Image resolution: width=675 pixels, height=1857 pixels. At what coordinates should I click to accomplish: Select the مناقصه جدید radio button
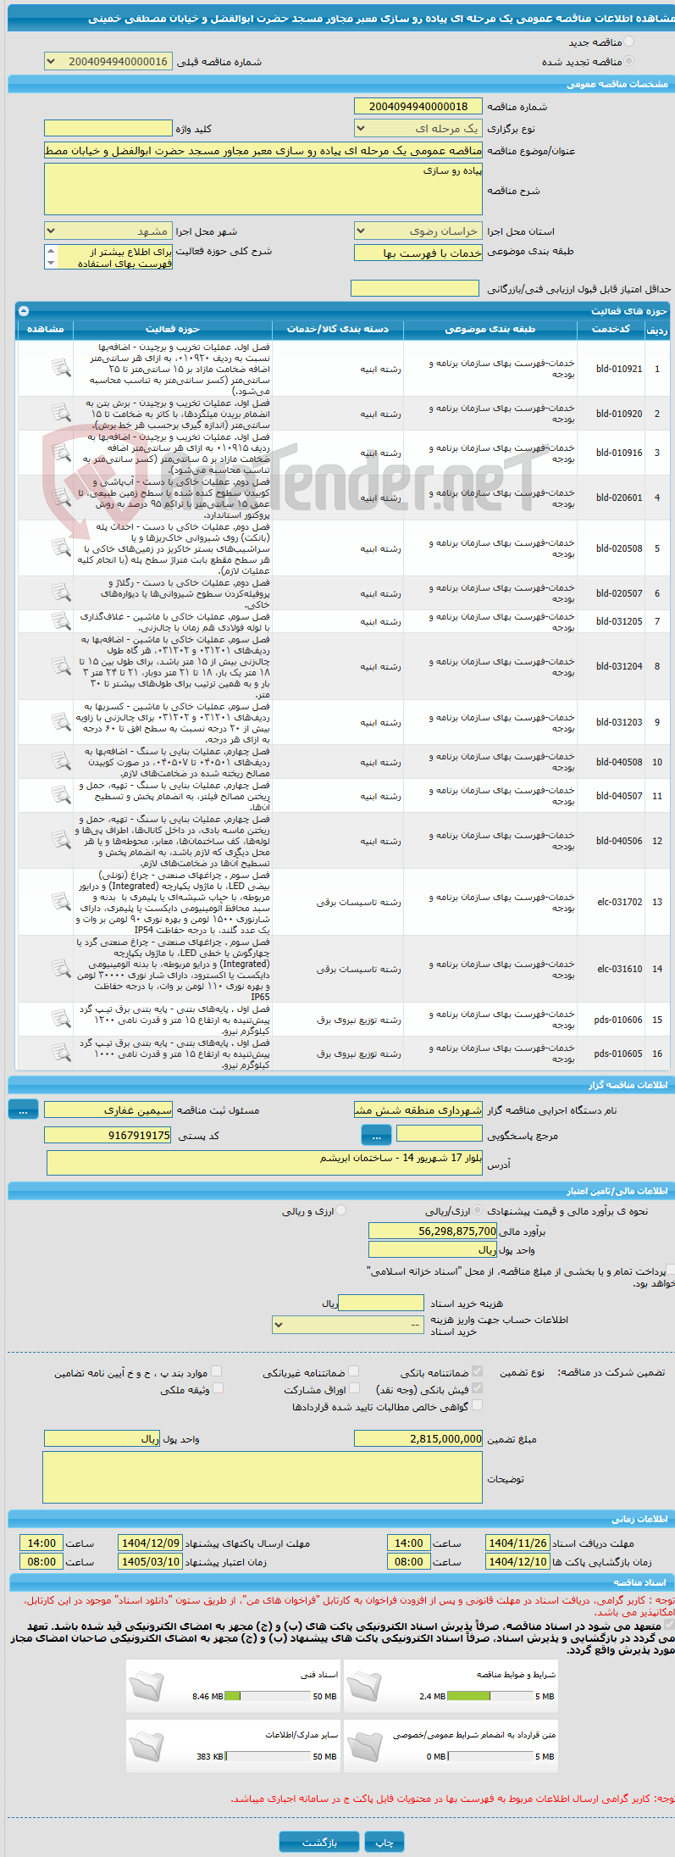pos(628,42)
